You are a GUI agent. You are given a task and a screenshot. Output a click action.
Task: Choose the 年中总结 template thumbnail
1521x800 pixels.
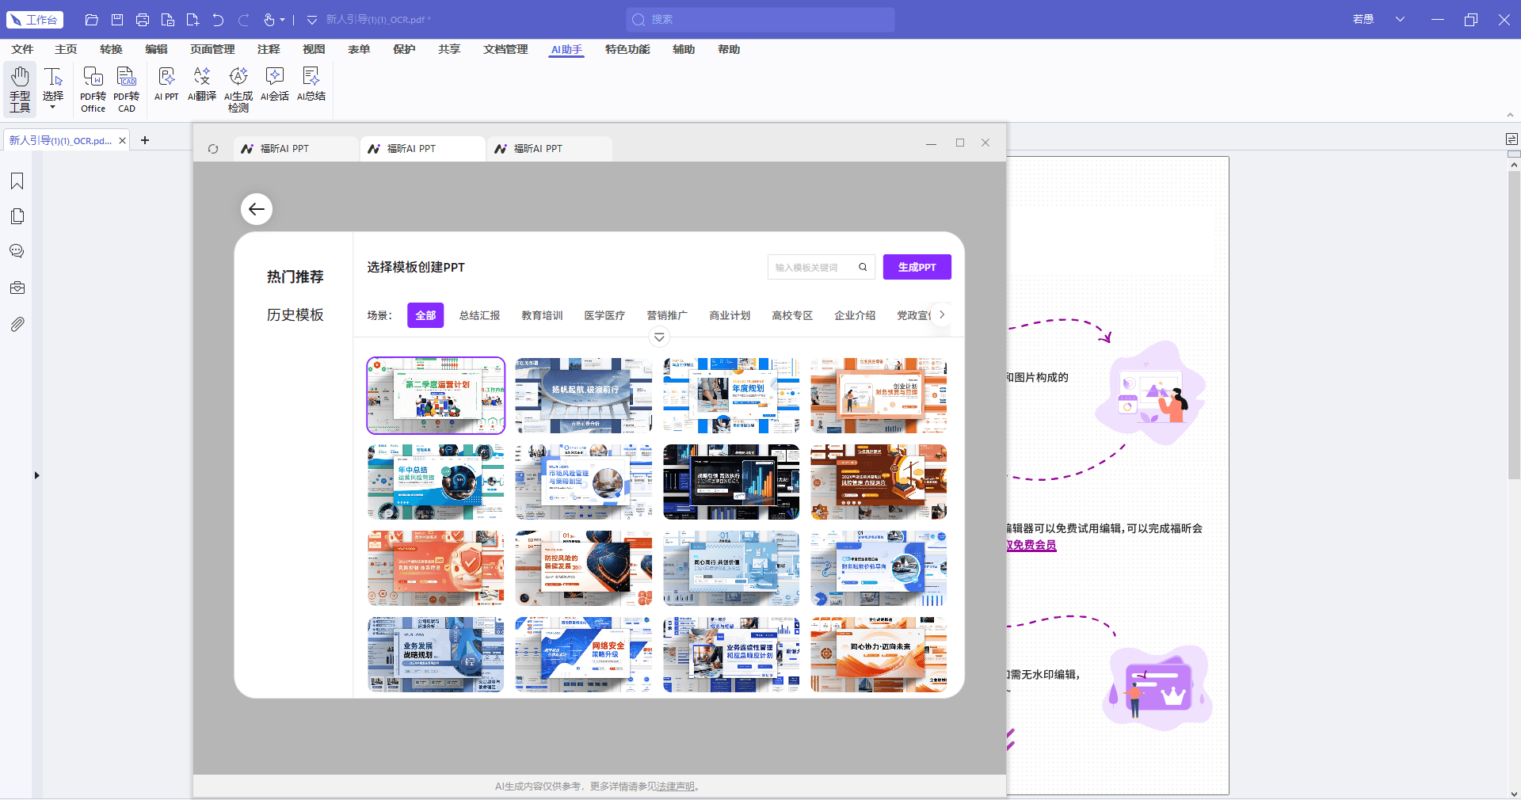click(x=436, y=482)
